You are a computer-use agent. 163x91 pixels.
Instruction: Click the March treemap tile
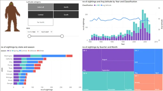click(158, 82)
